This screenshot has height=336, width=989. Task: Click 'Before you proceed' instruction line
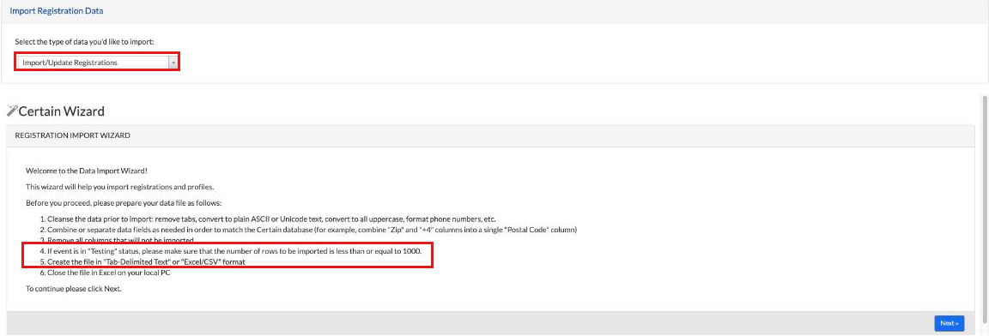pos(124,203)
